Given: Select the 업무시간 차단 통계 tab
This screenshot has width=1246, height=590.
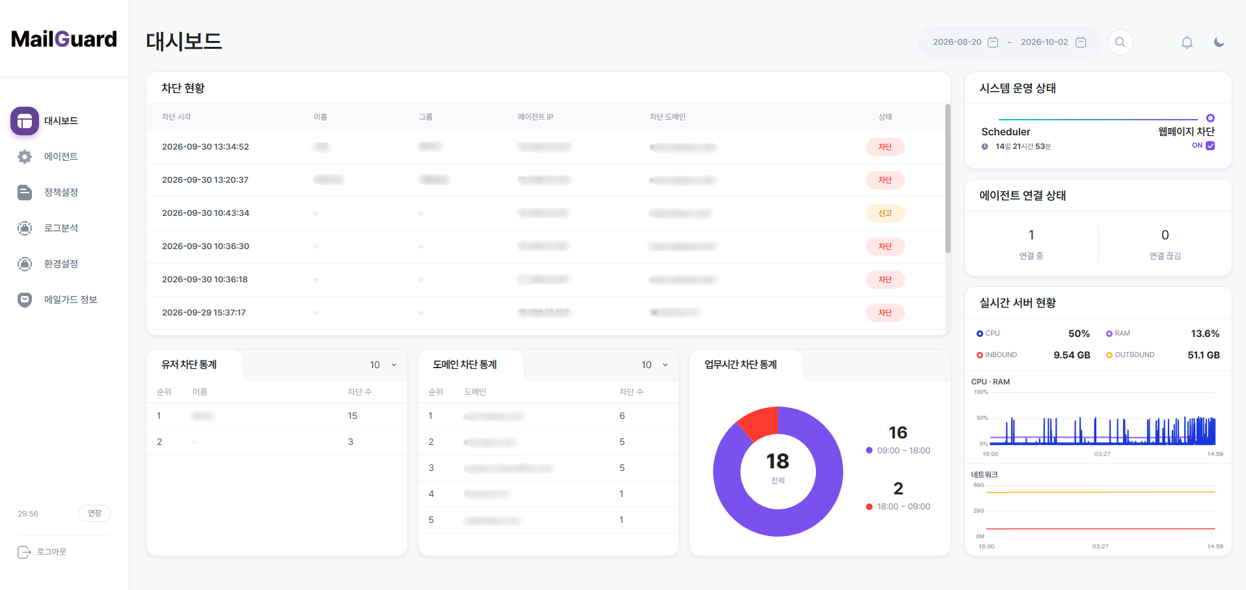Looking at the screenshot, I should (x=741, y=365).
